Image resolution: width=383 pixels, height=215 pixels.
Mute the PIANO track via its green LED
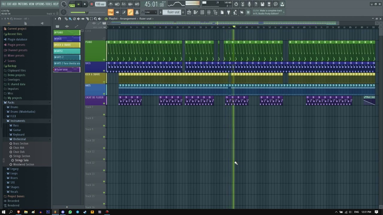click(x=104, y=59)
